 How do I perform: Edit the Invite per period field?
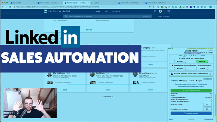coord(207,105)
